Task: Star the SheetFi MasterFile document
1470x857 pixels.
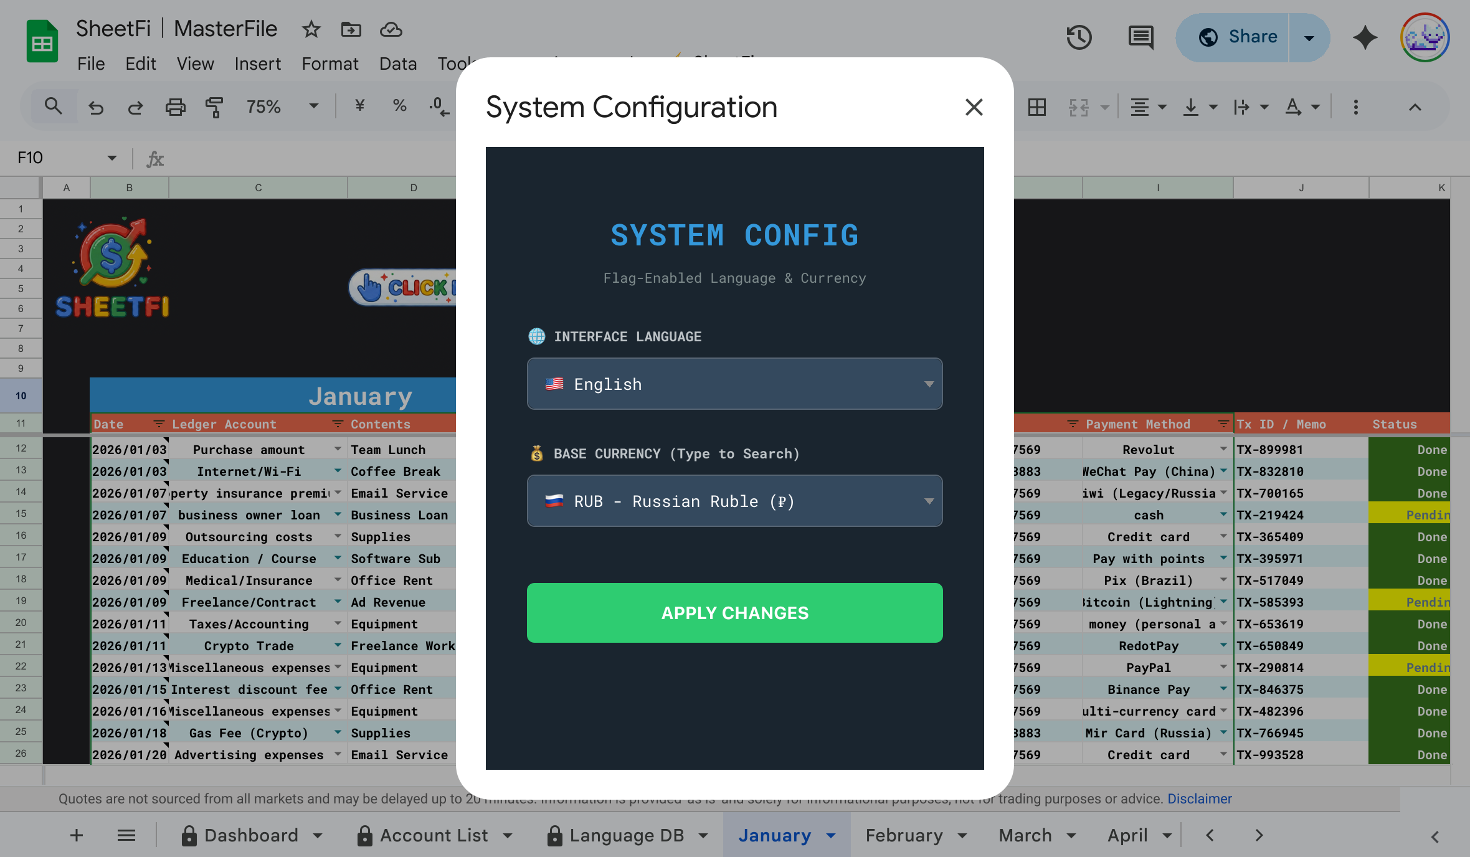Action: click(311, 29)
